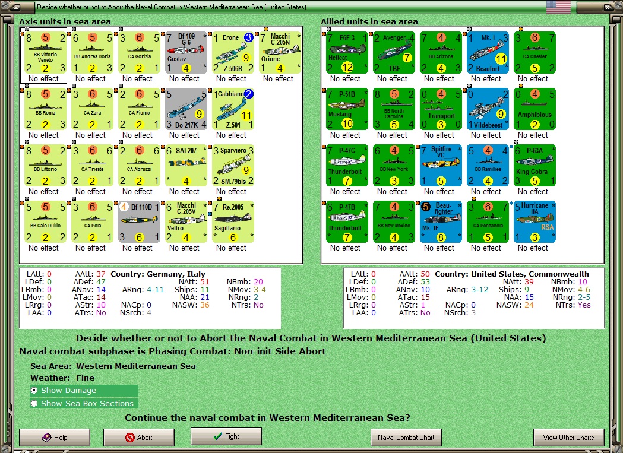
Task: Select the Macchi C.205V Veltro counter
Action: 186,221
